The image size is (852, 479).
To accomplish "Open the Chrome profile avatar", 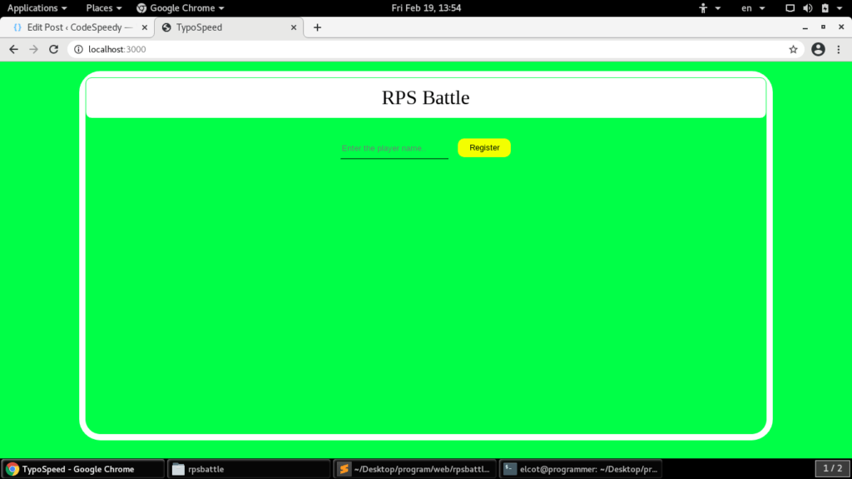I will click(x=818, y=49).
